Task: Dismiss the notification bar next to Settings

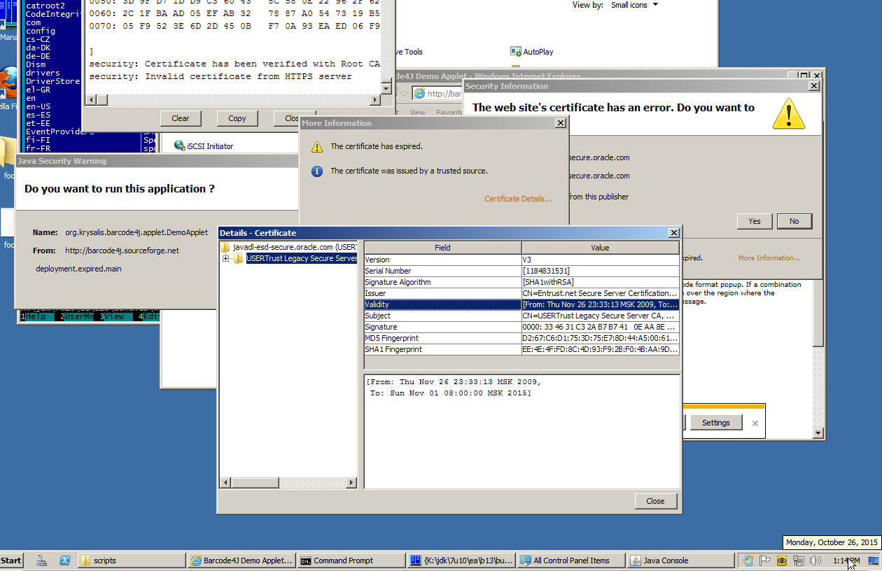Action: pos(755,423)
